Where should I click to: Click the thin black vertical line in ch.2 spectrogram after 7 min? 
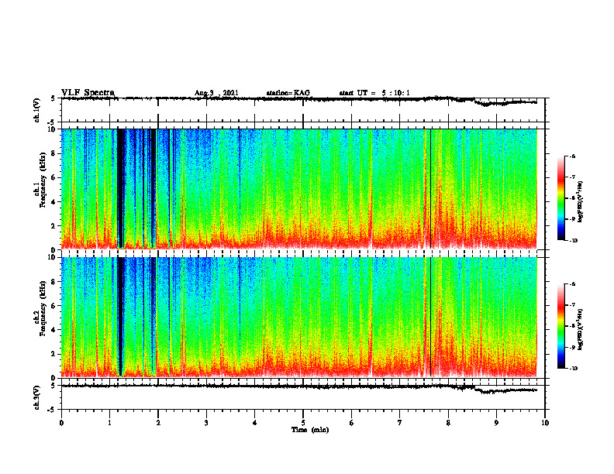point(430,317)
